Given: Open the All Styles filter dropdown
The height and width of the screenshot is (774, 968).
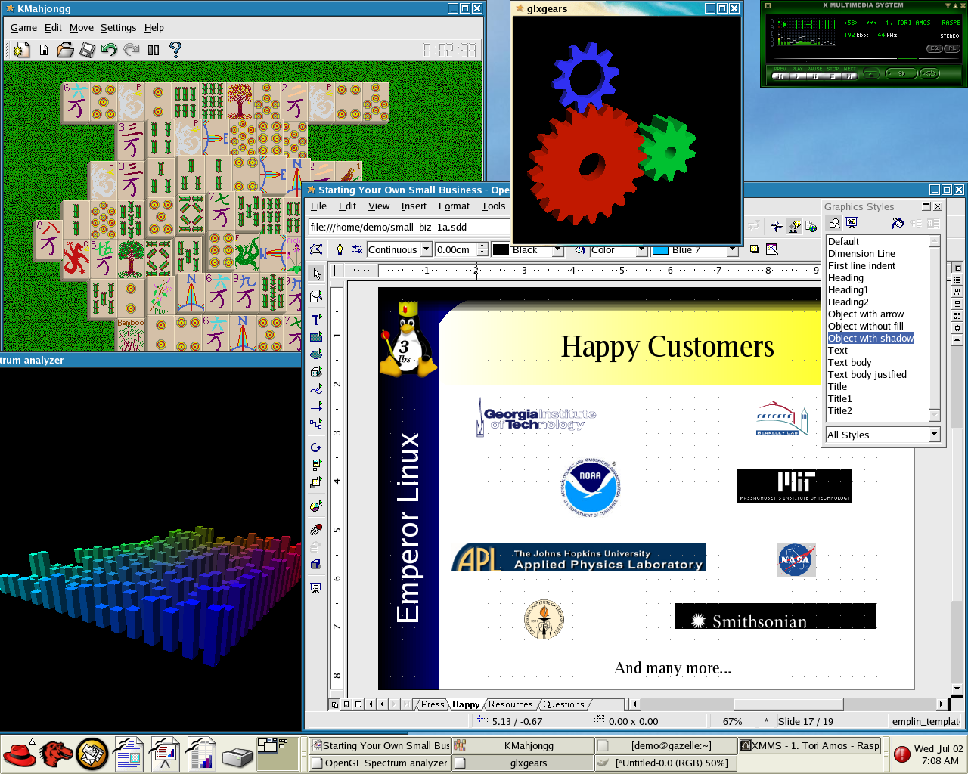Looking at the screenshot, I should [935, 435].
